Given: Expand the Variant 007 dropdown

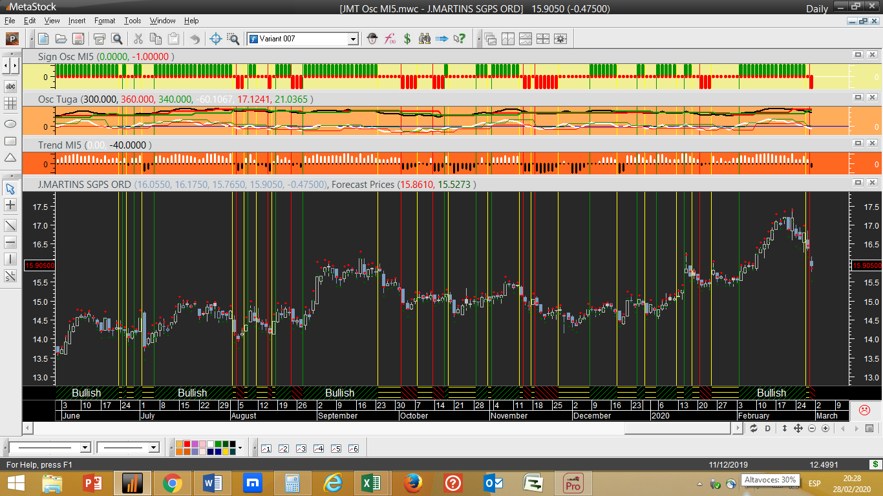Looking at the screenshot, I should (353, 39).
